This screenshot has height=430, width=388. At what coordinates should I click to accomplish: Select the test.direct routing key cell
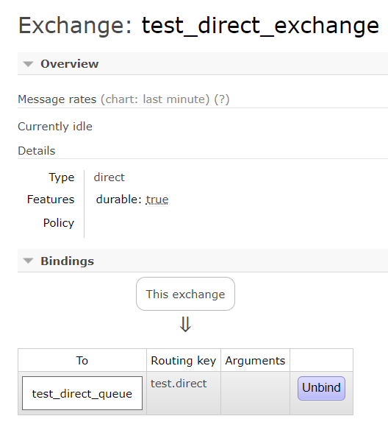pos(184,392)
